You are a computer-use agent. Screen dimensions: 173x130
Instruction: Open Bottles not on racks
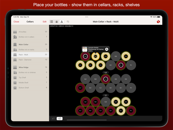click(30, 50)
